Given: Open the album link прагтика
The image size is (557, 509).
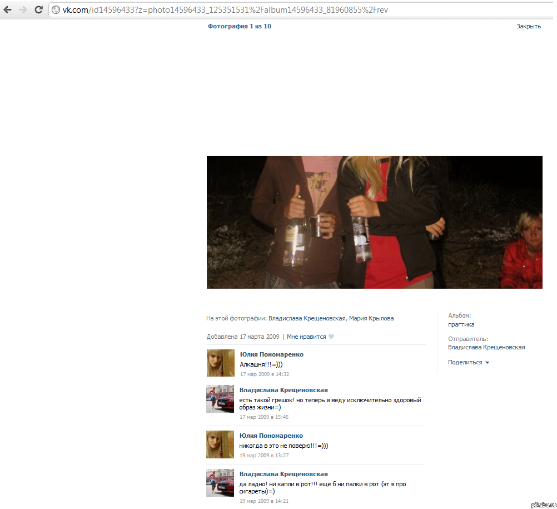Looking at the screenshot, I should click(x=461, y=324).
